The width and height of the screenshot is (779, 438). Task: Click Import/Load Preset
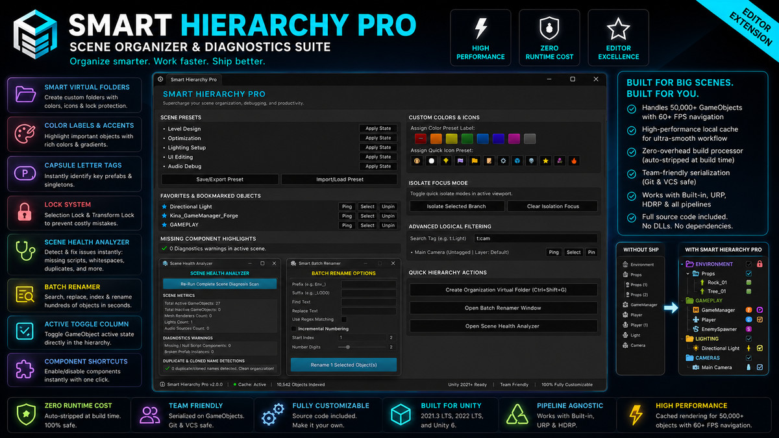pos(341,179)
